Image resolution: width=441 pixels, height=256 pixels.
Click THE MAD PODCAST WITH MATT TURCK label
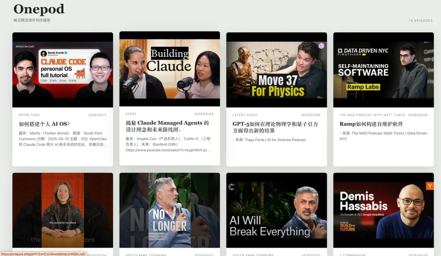(372, 115)
